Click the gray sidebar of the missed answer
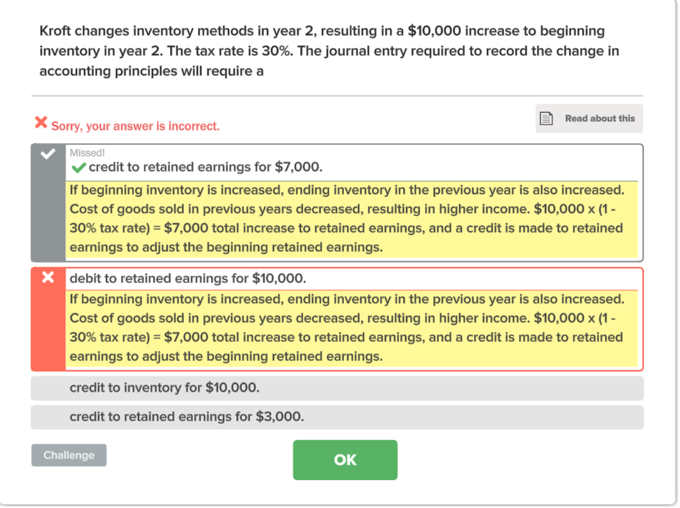 (x=45, y=205)
